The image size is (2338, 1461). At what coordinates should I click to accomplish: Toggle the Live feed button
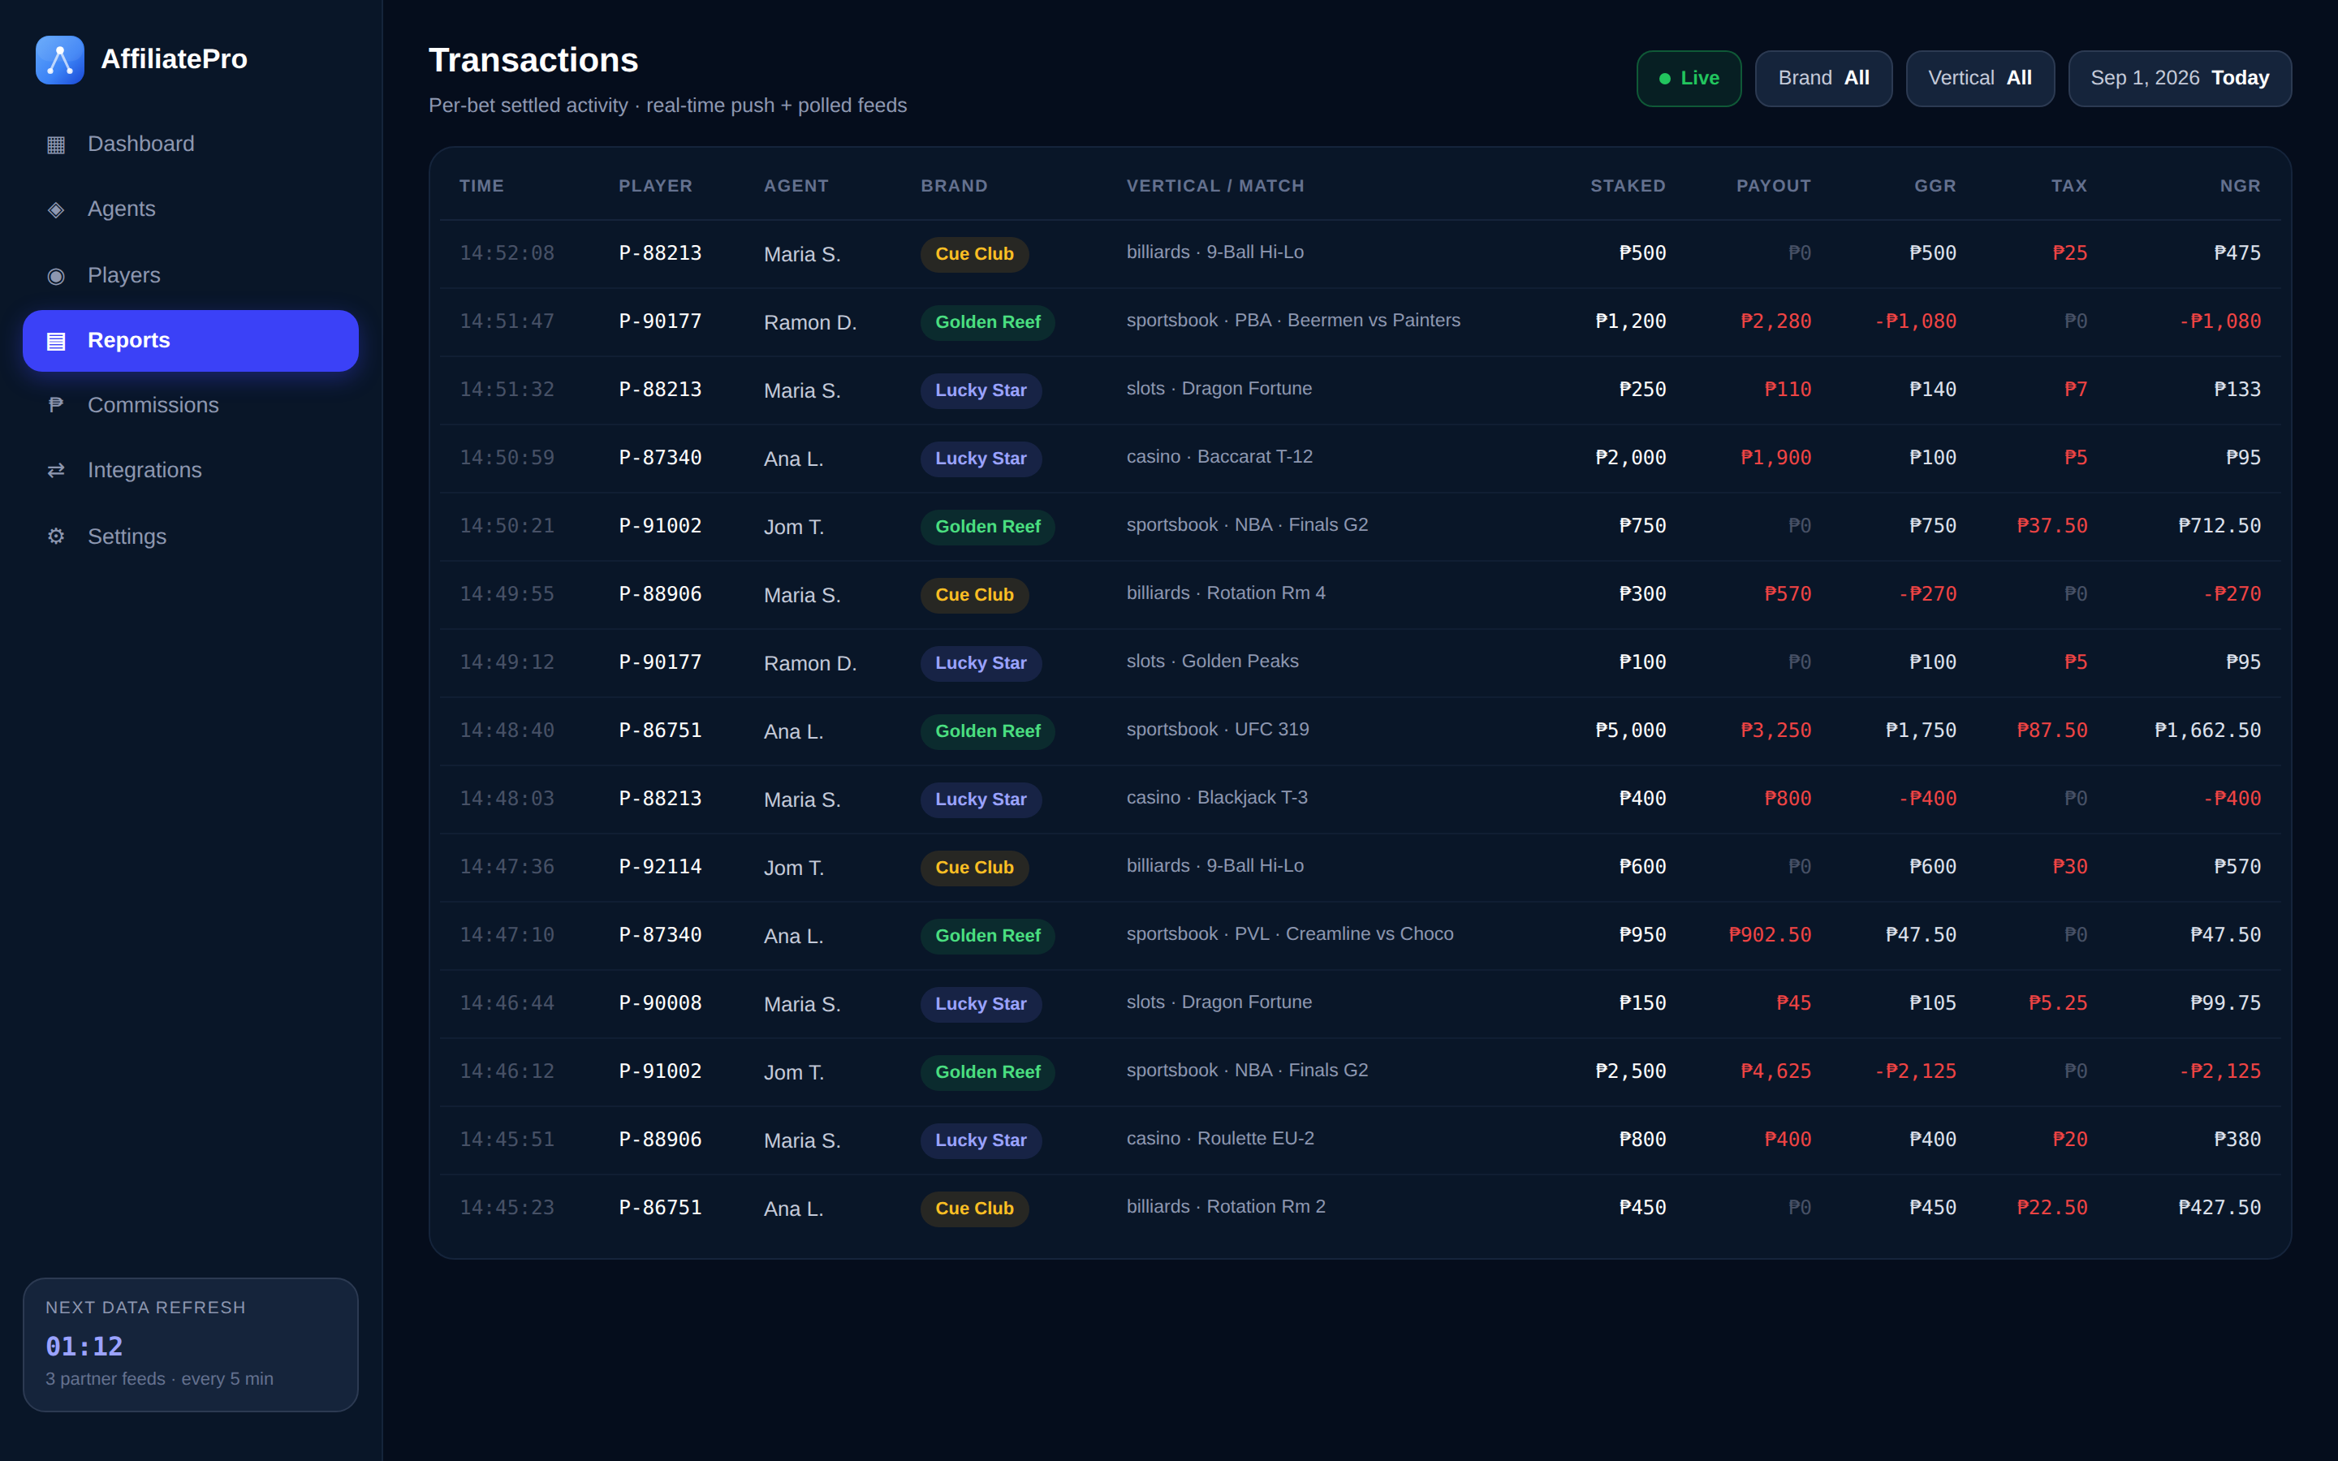(x=1689, y=78)
